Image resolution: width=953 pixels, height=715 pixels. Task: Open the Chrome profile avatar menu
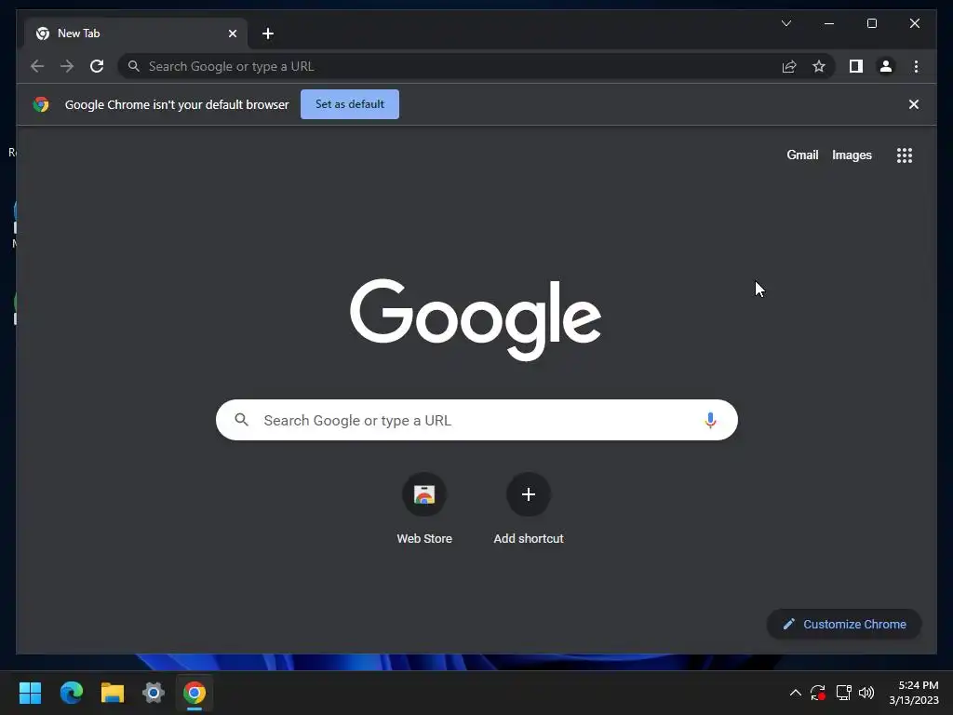(886, 66)
